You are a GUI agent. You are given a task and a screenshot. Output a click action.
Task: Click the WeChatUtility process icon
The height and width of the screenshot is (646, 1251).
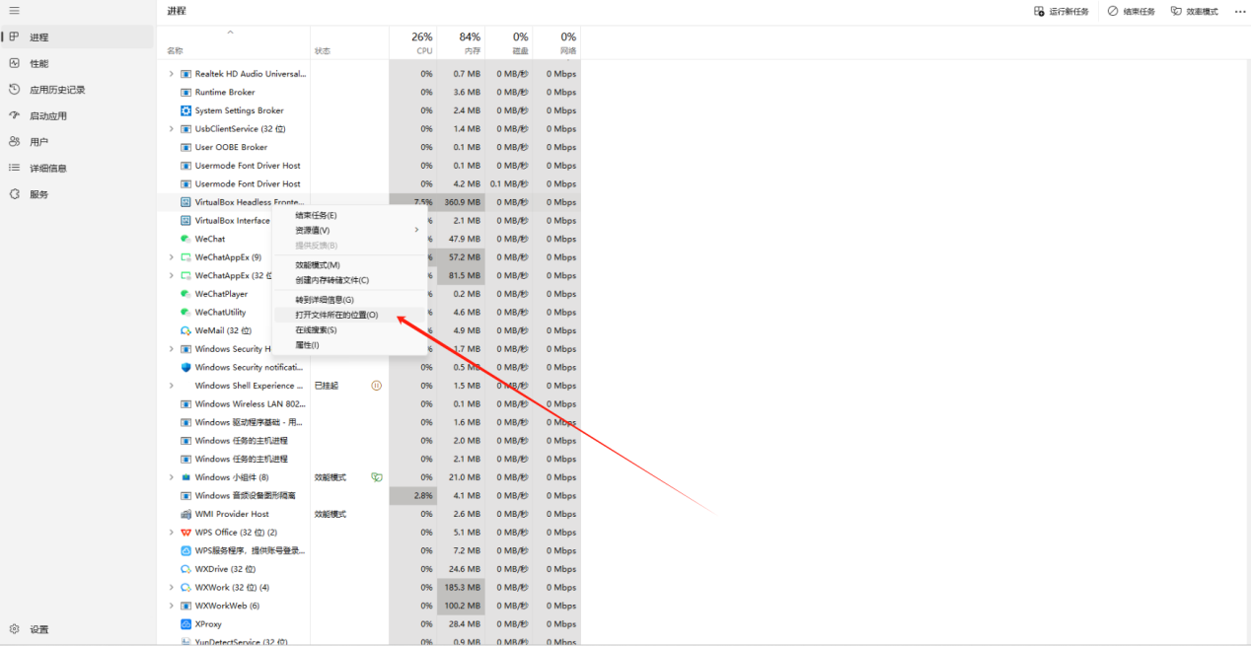(x=185, y=313)
